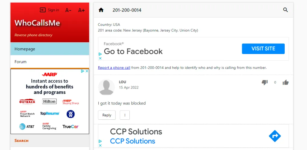Click the Go to Facebook ad headline

click(x=133, y=51)
